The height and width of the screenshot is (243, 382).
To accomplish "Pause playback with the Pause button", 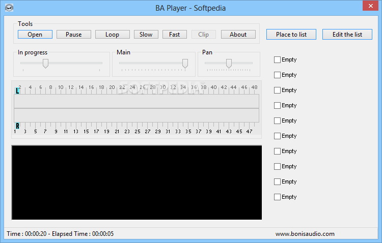I will click(x=74, y=34).
